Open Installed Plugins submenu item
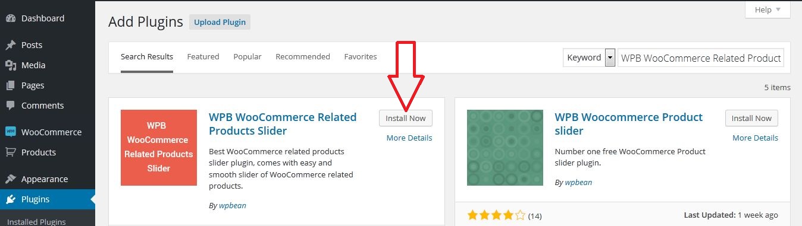Image resolution: width=802 pixels, height=226 pixels. click(36, 222)
